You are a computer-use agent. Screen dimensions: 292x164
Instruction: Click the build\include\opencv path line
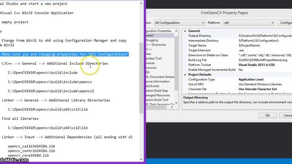50,82
